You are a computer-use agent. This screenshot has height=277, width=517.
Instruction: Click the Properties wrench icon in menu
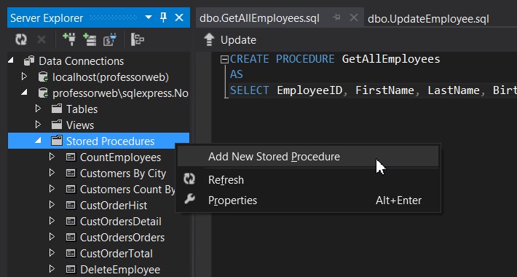coord(189,199)
